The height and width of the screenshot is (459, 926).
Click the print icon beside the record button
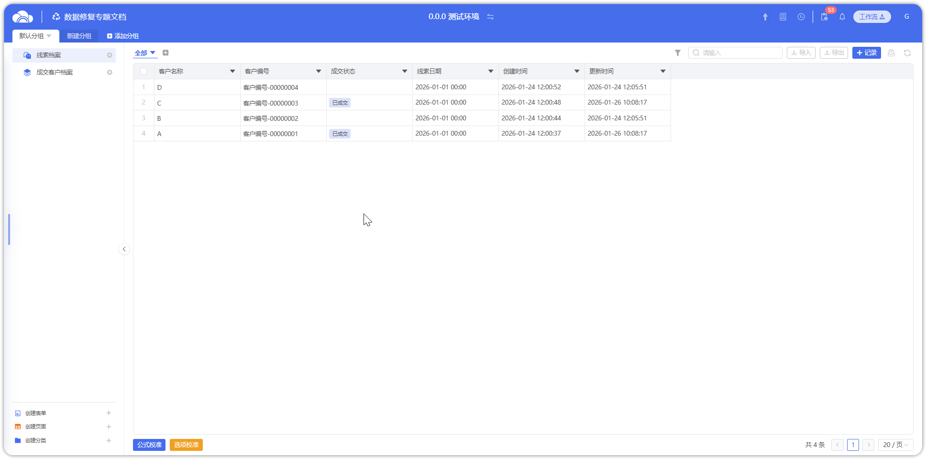click(891, 53)
